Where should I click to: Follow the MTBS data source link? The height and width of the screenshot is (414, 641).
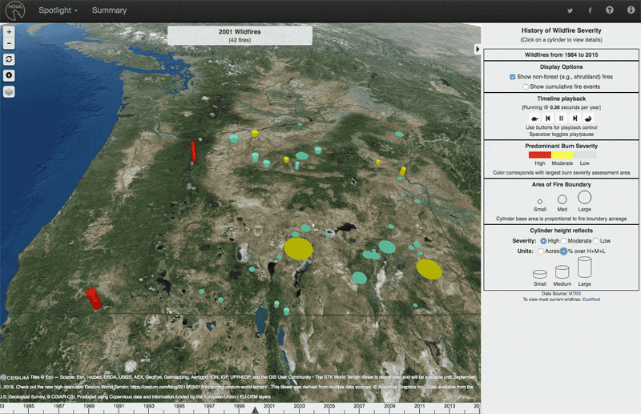tap(574, 294)
